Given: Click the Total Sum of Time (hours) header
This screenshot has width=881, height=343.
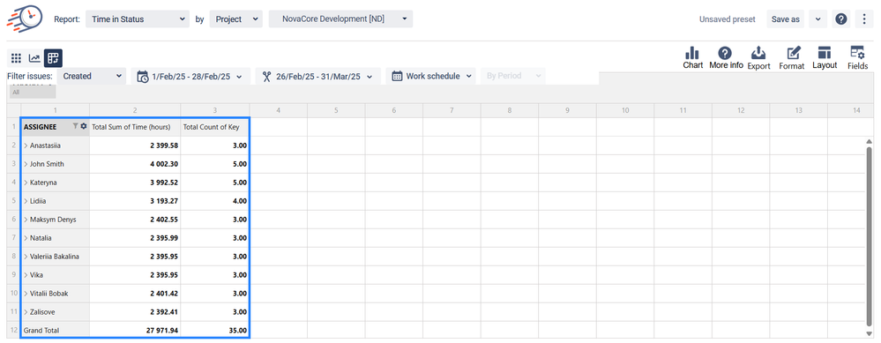Looking at the screenshot, I should (x=135, y=127).
